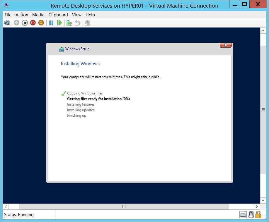Shut down the virtual machine
The height and width of the screenshot is (222, 269).
pos(33,23)
